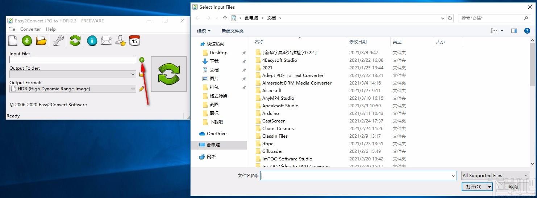This screenshot has height=198, width=537.
Task: Select 格式转换 folder in navigation pane
Action: point(218,96)
